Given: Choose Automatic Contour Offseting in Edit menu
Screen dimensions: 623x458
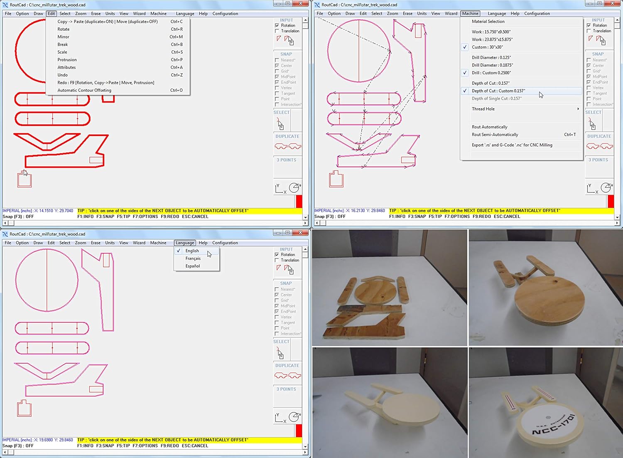Looking at the screenshot, I should (x=118, y=90).
